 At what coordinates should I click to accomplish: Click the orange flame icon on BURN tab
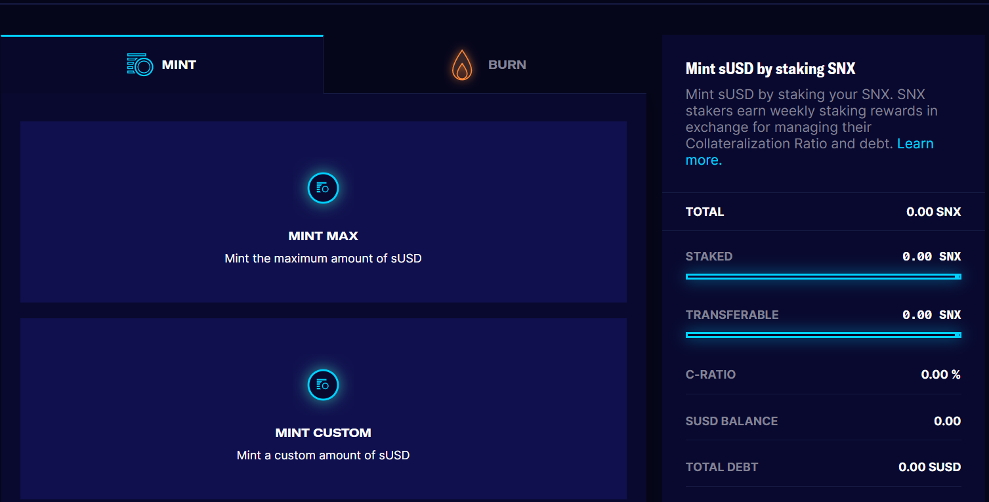[462, 65]
